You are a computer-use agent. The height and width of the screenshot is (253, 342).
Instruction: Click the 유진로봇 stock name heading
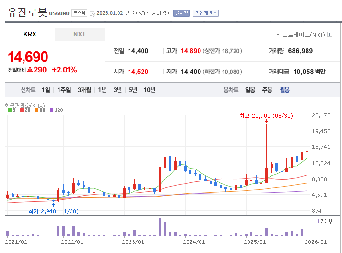tap(27, 12)
